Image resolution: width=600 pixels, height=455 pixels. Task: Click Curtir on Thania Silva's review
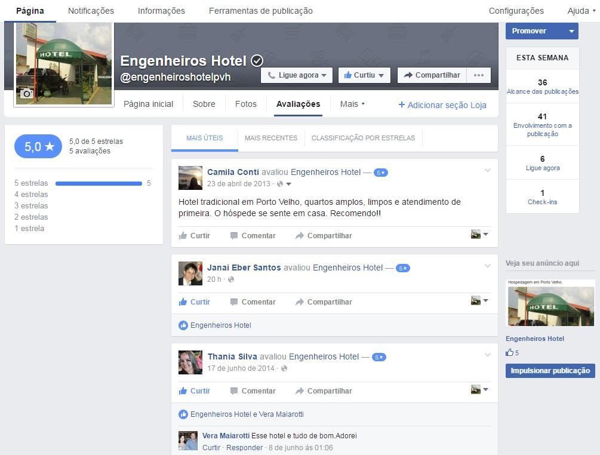coord(195,391)
